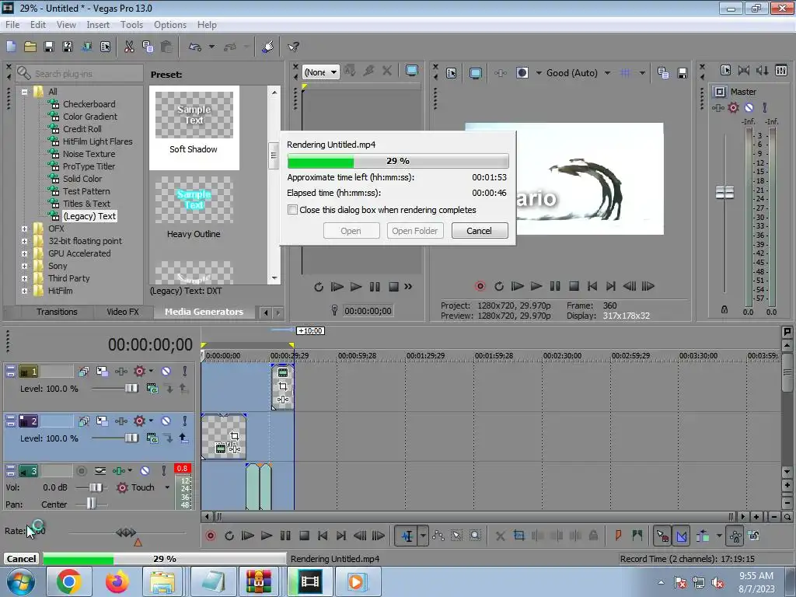Expand the Sony folder
796x597 pixels.
pyautogui.click(x=24, y=266)
